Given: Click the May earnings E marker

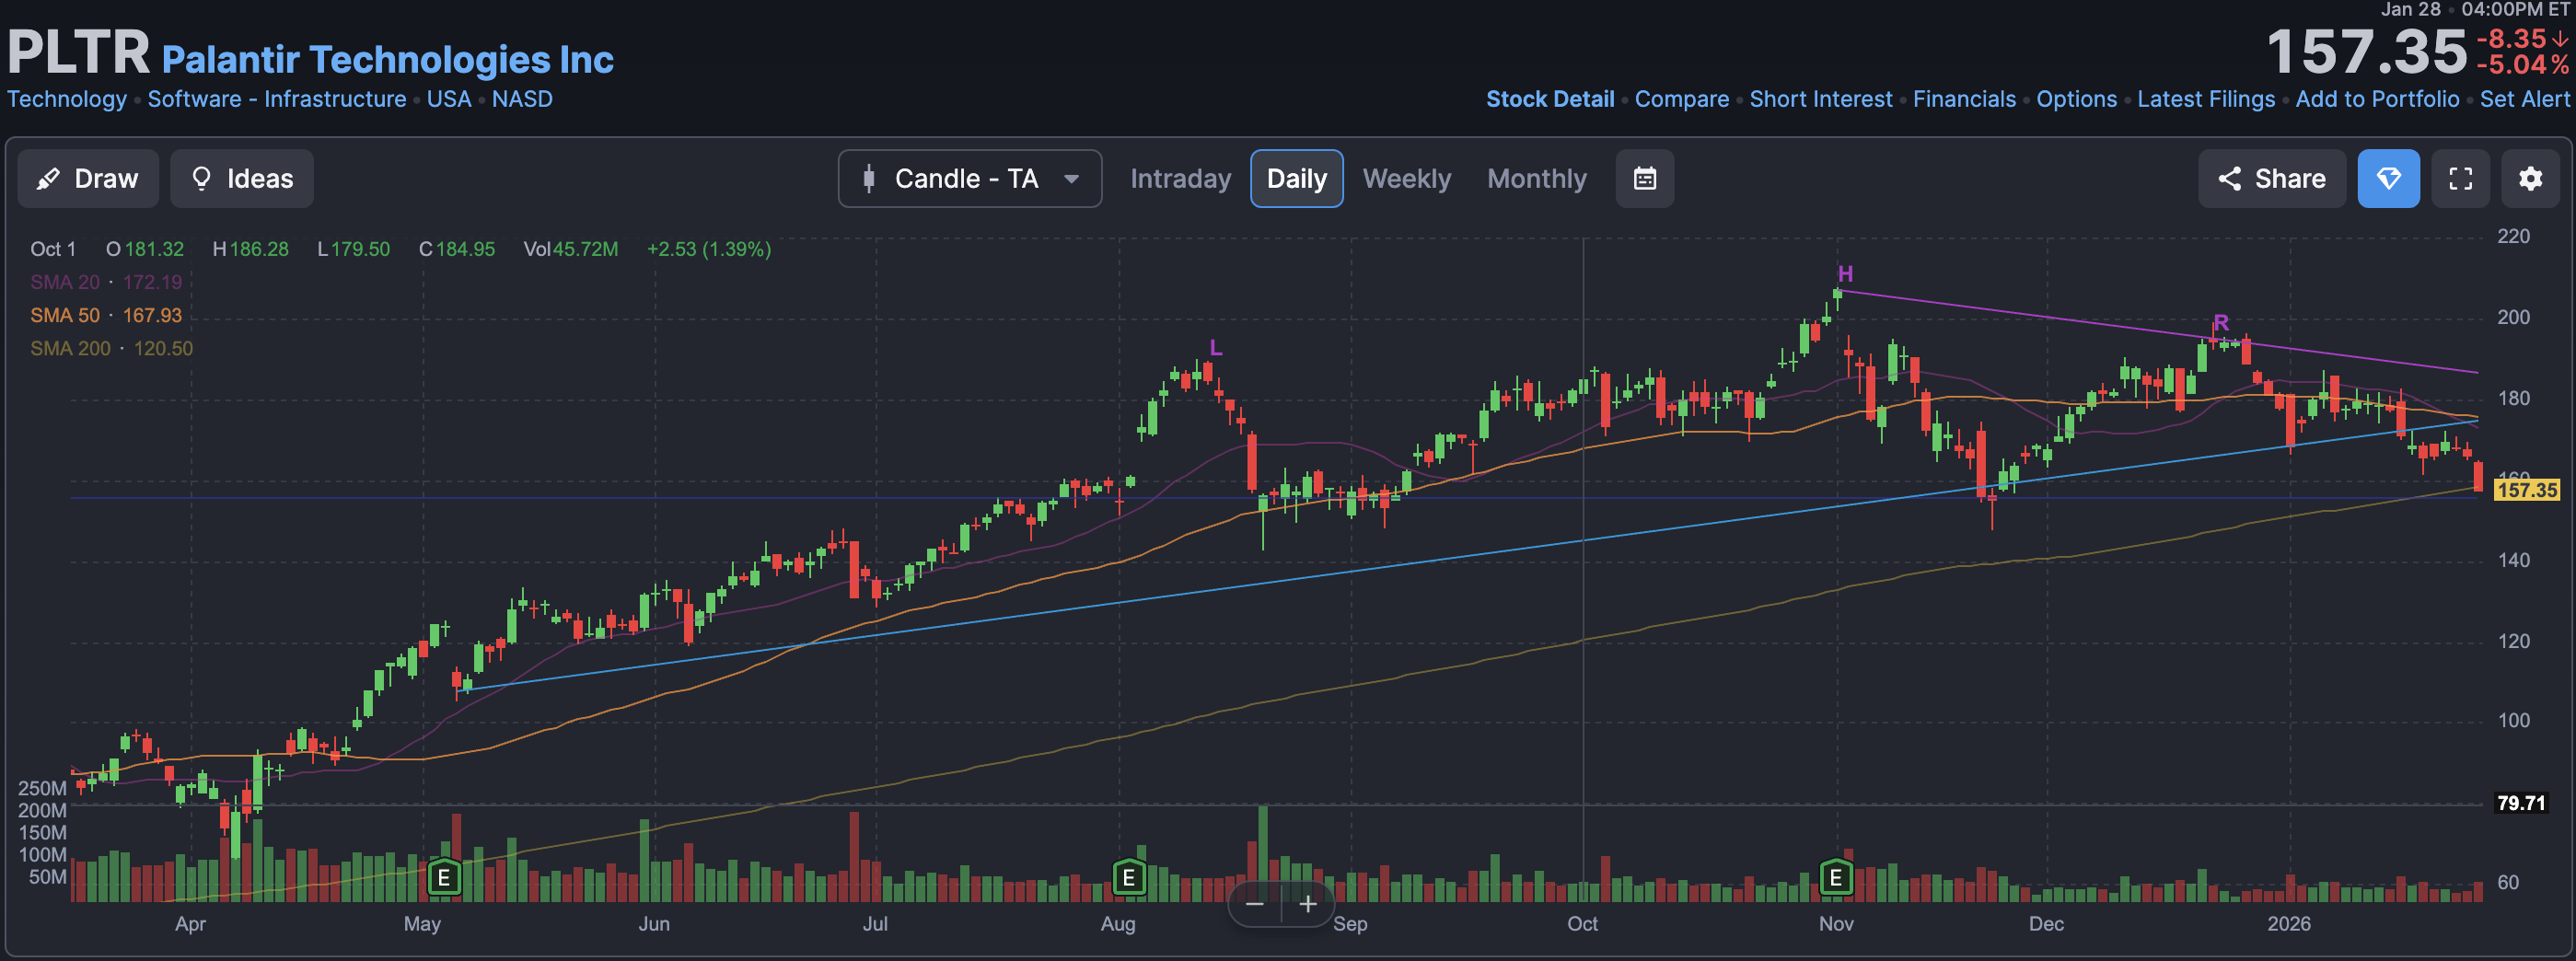Looking at the screenshot, I should pyautogui.click(x=444, y=878).
